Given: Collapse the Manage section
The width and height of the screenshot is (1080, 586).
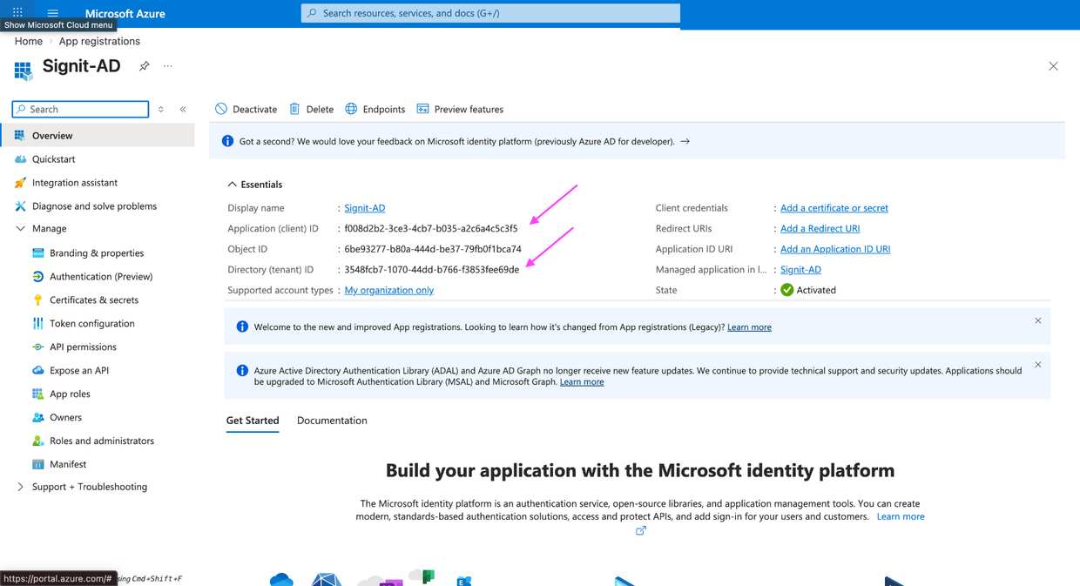Looking at the screenshot, I should click(x=21, y=228).
